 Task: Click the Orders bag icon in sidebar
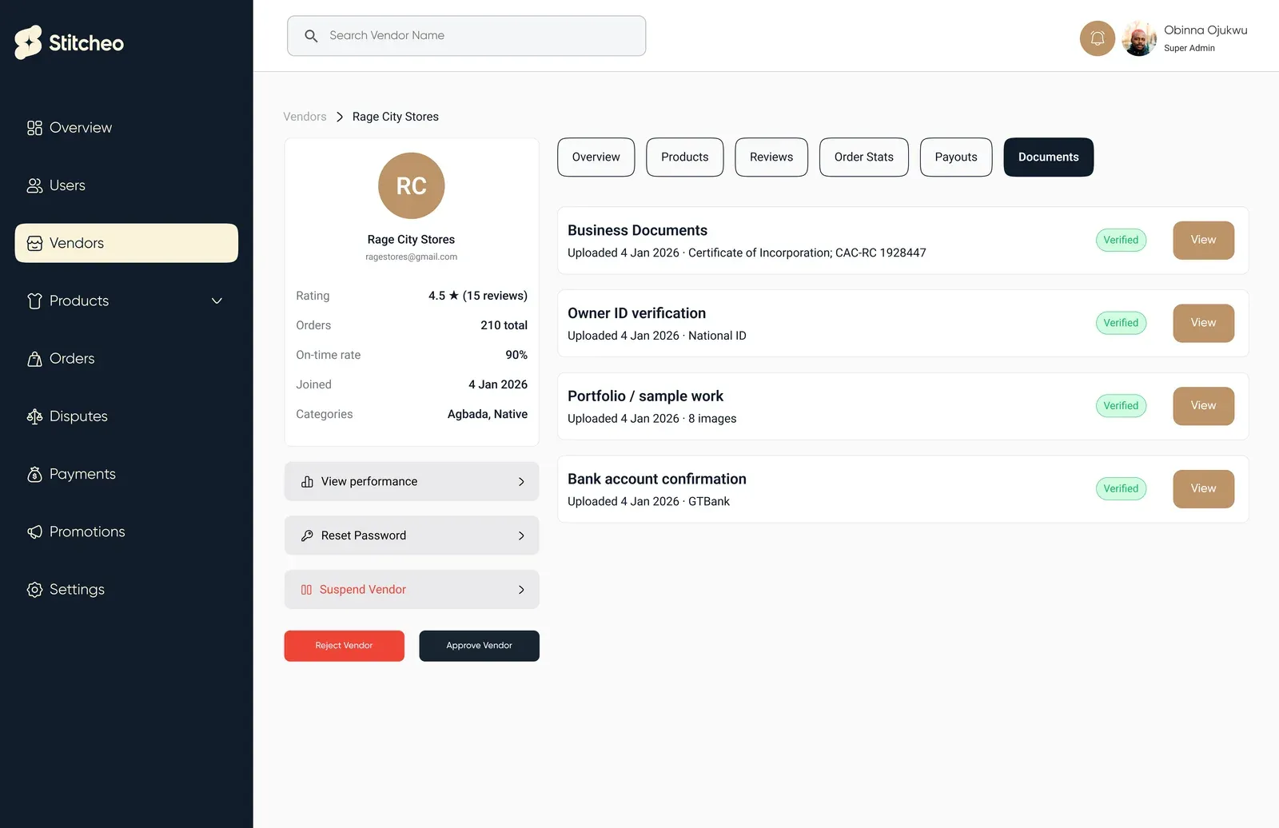34,359
